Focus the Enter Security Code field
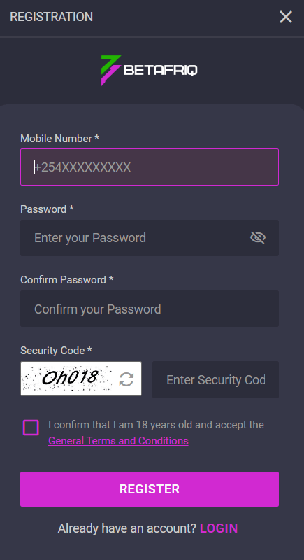This screenshot has height=560, width=304. (x=215, y=379)
